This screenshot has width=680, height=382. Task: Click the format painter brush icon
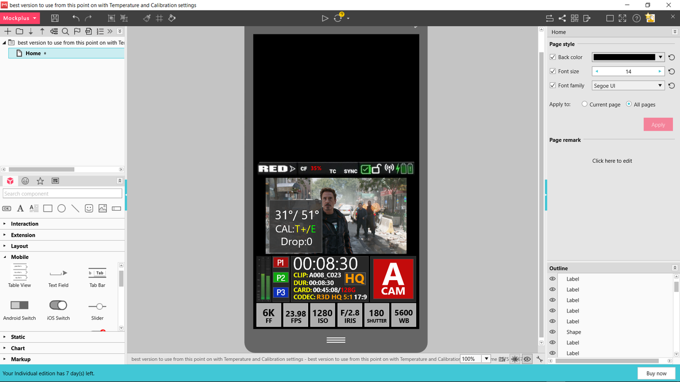[x=147, y=18]
